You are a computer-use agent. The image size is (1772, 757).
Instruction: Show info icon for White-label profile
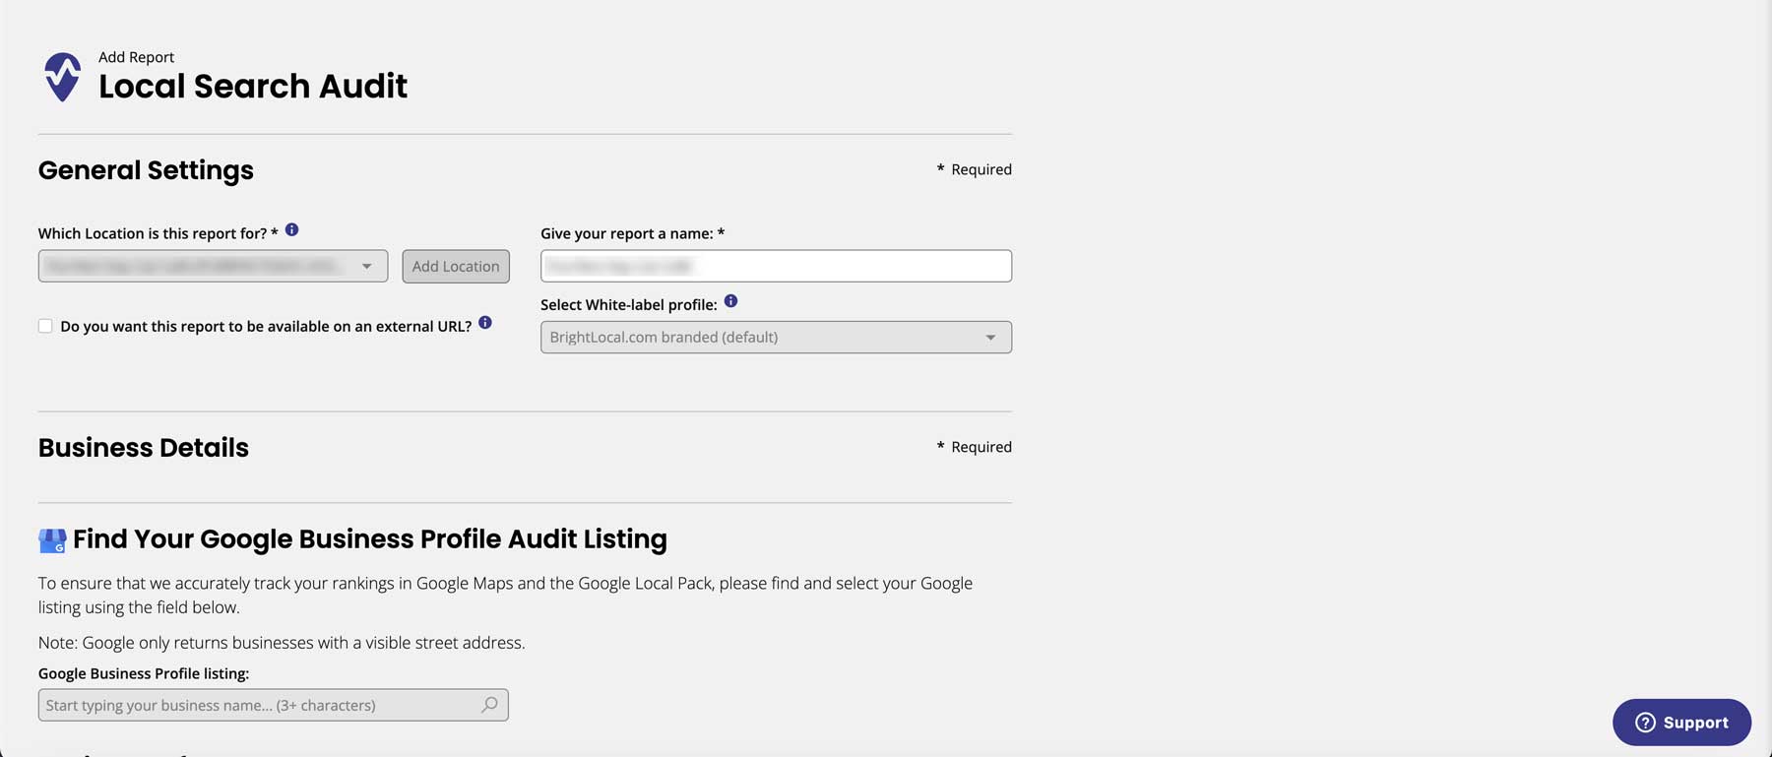730,301
